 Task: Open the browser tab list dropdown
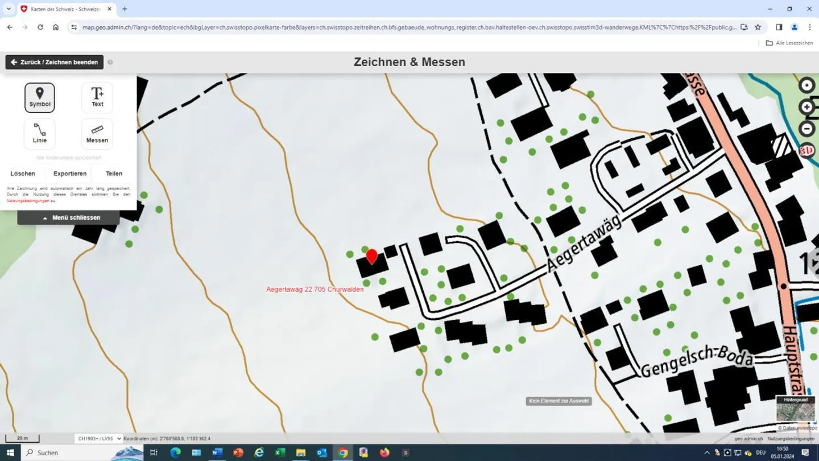(x=9, y=9)
